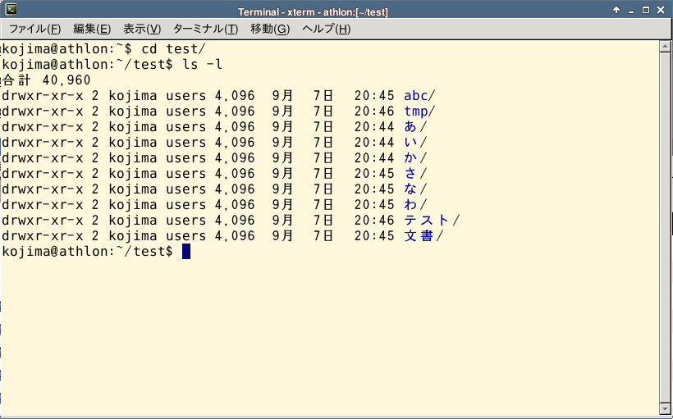Click the terminal icon in the title bar
Viewport: 673px width, 419px height.
[11, 10]
